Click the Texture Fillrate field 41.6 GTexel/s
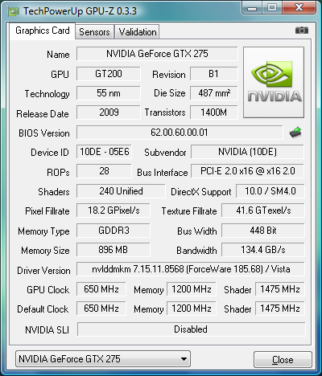The image size is (322, 376). [x=263, y=210]
